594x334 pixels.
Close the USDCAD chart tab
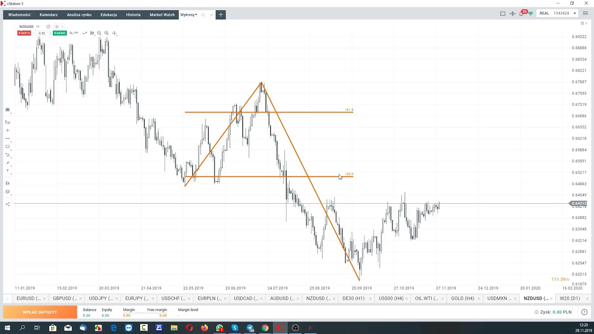262,298
